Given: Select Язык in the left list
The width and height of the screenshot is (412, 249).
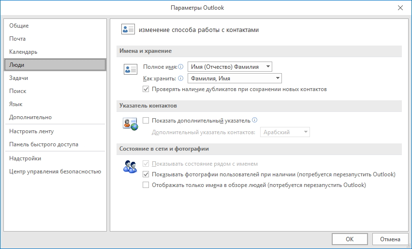Looking at the screenshot, I should 55,104.
